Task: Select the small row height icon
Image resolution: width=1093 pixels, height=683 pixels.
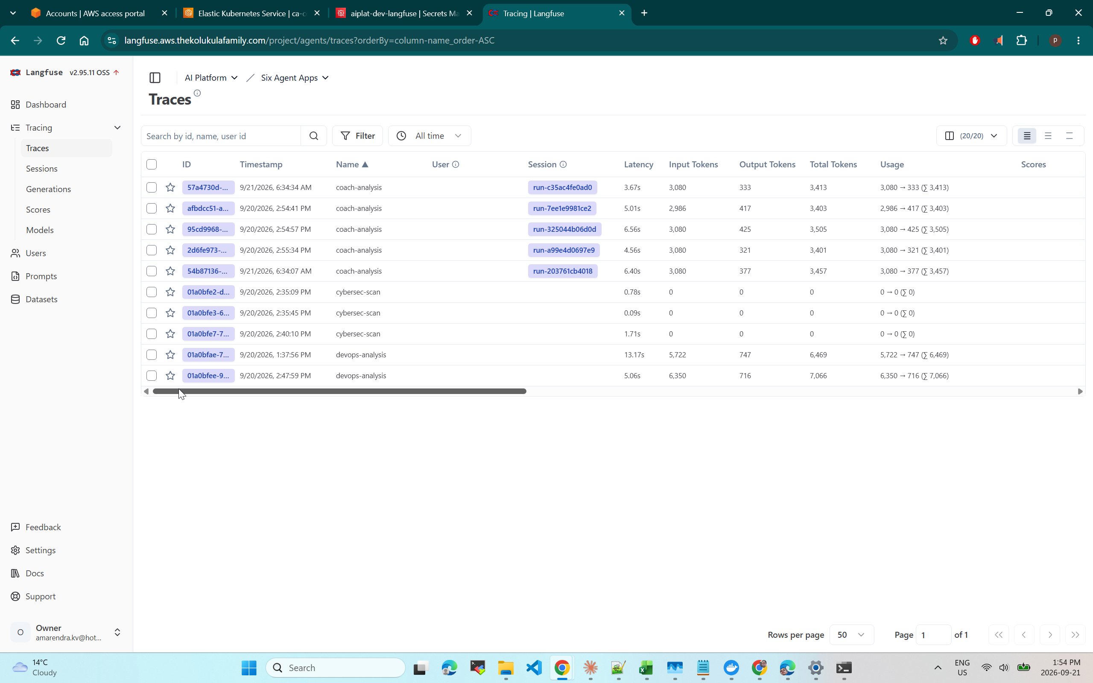Action: click(1026, 136)
